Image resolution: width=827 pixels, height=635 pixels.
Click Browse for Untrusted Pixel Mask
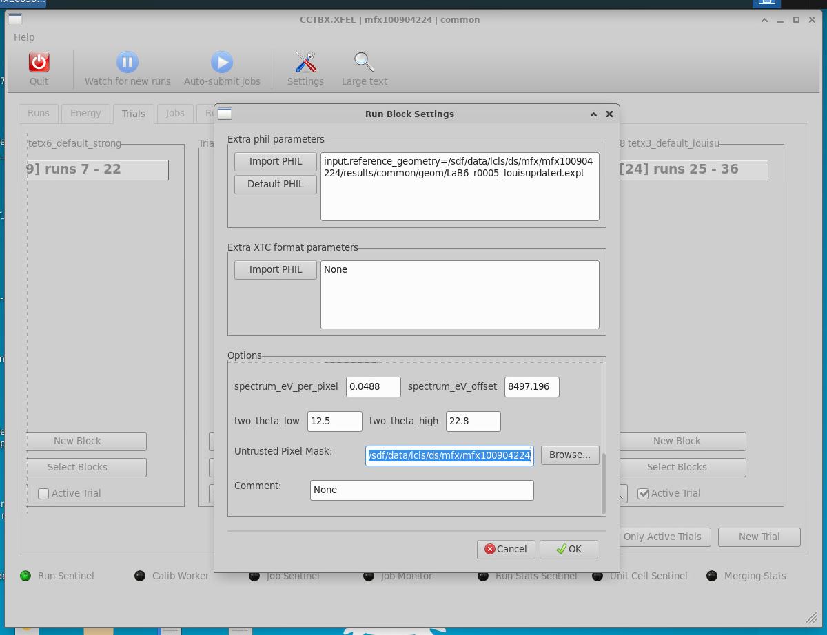coord(570,455)
